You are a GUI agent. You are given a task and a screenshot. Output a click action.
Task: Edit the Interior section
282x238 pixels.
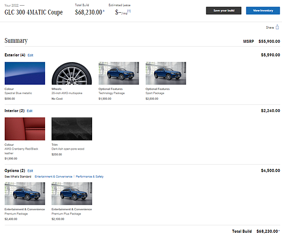click(30, 111)
